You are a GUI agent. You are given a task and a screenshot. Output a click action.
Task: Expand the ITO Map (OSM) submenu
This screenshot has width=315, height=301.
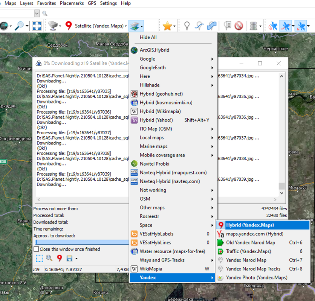tap(173, 129)
